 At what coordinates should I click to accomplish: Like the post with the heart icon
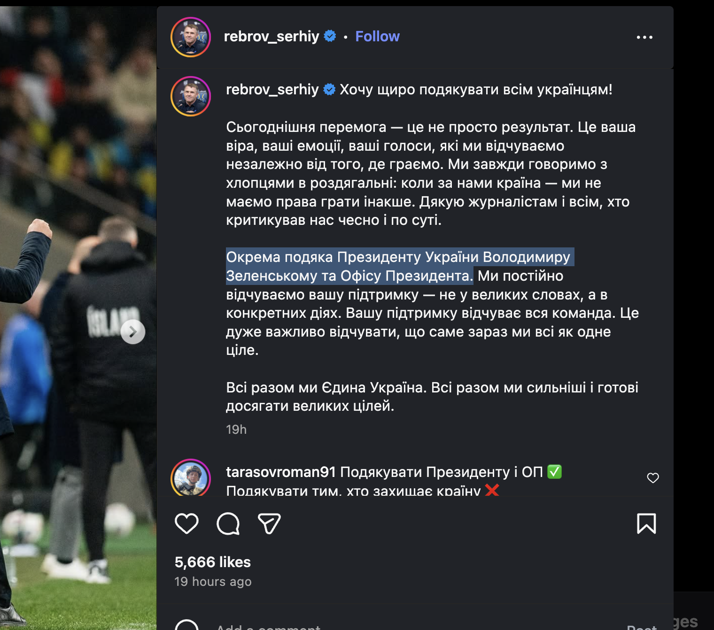pos(186,523)
